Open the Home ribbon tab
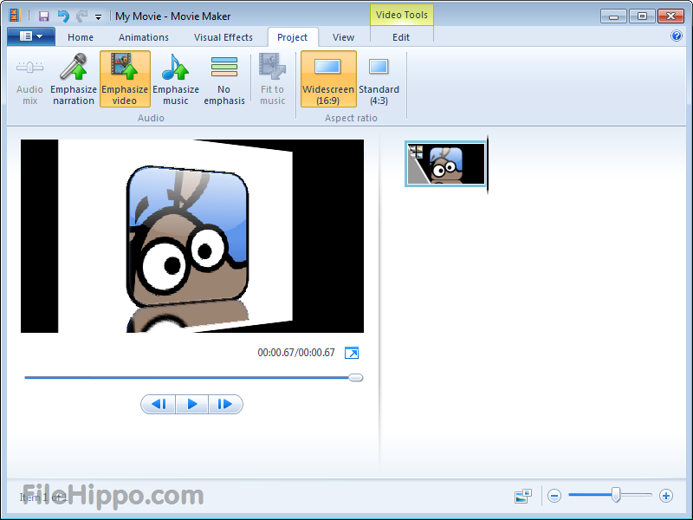Viewport: 693px width, 520px height. 81,37
